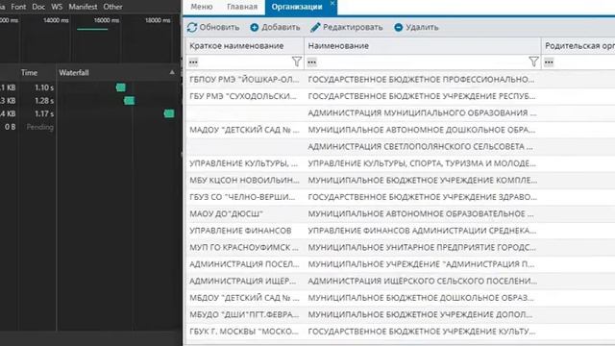The image size is (615, 346).
Task: Click the Обновить button label
Action: click(219, 27)
